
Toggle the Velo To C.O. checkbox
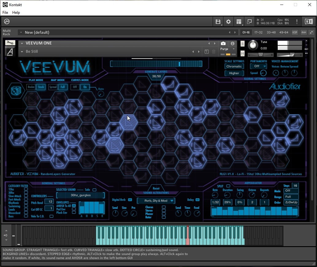52,216
